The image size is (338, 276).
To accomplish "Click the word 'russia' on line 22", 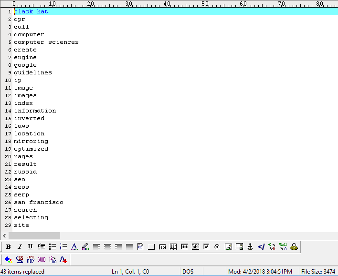I will click(x=25, y=172).
